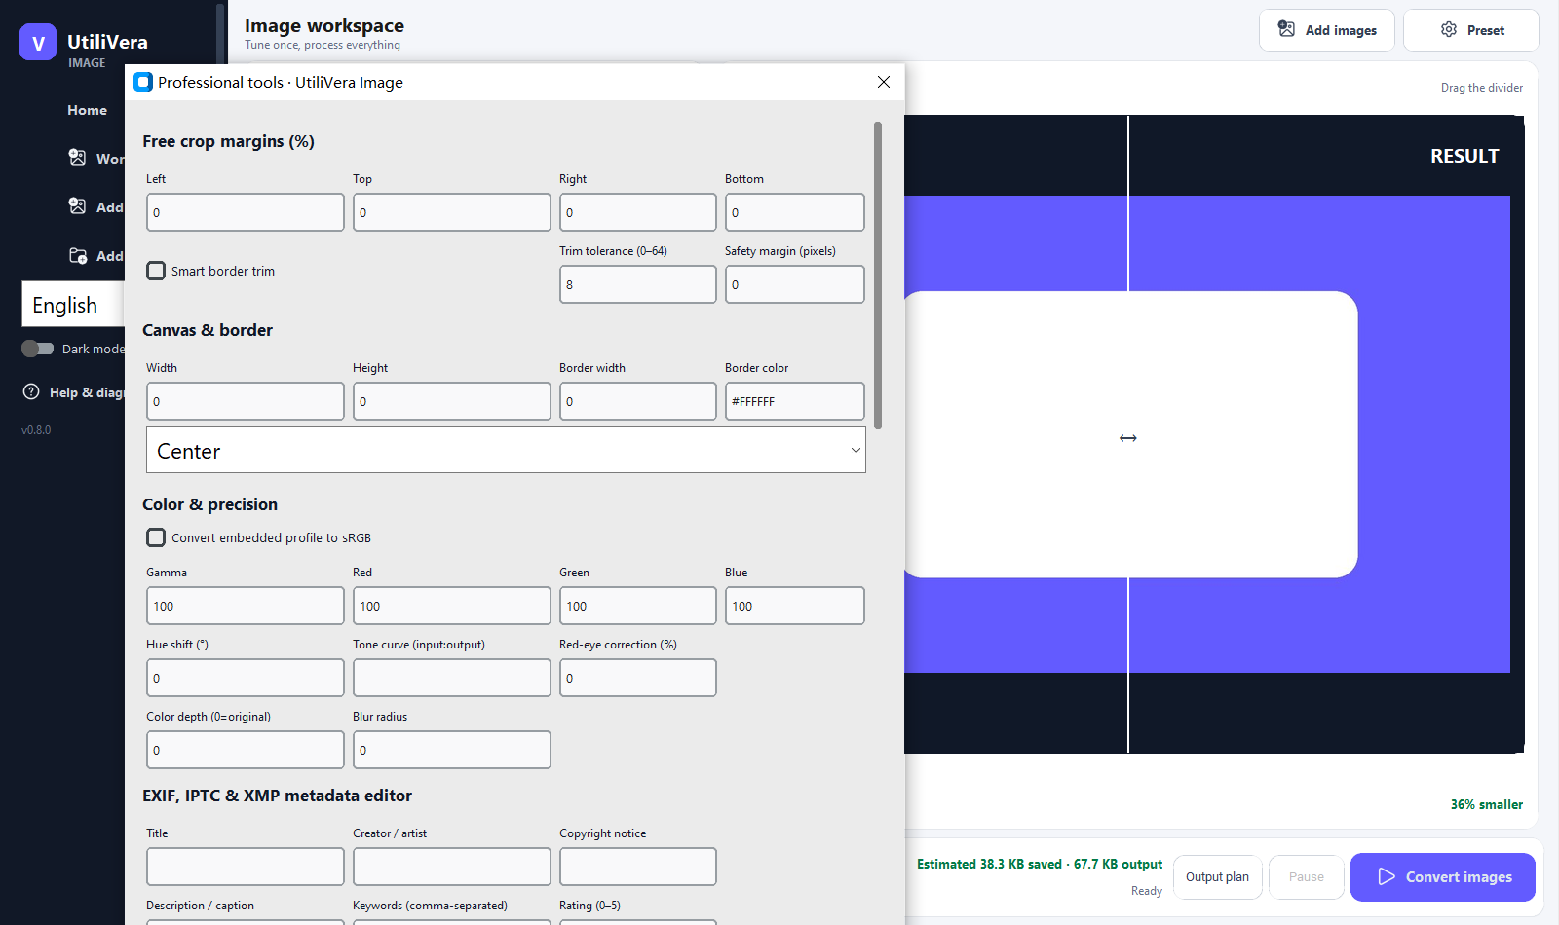Click the Color depth field
Image resolution: width=1559 pixels, height=925 pixels.
[x=246, y=750]
